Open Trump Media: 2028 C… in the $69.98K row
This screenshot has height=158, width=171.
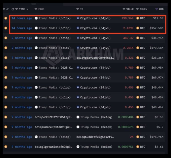tap(56, 68)
